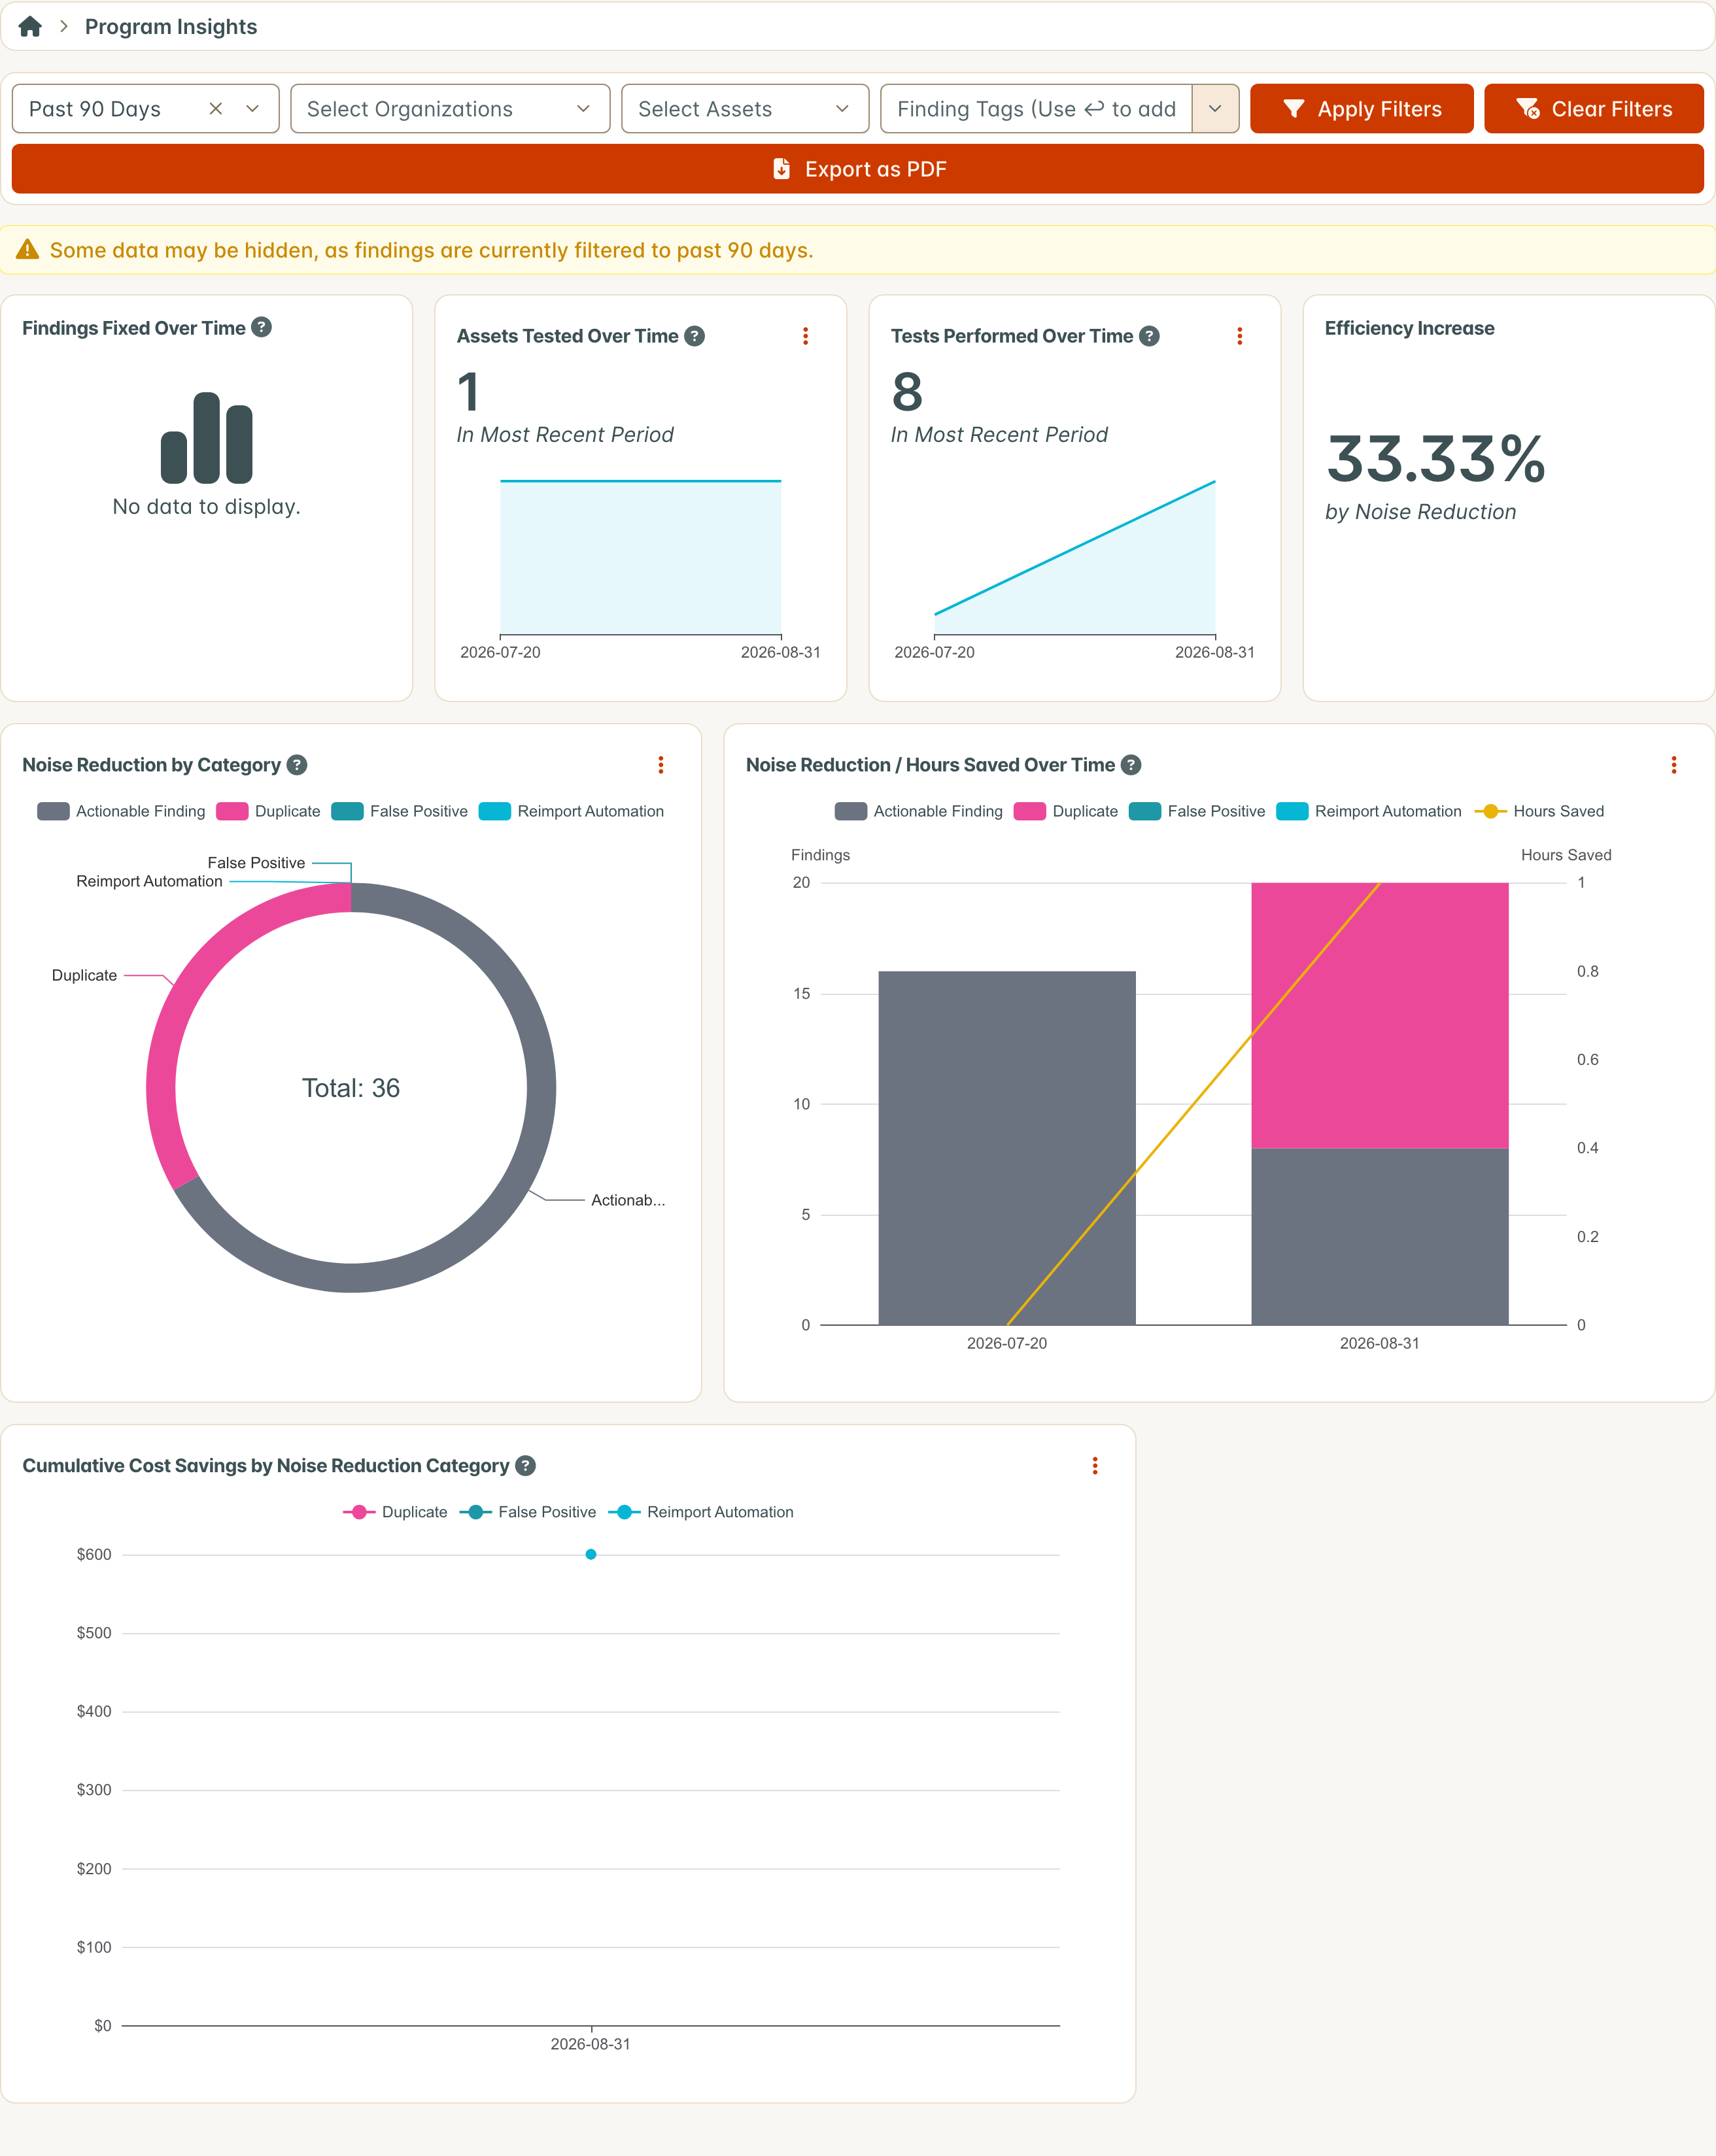Export the insights as PDF
This screenshot has width=1716, height=2156.
[x=857, y=169]
